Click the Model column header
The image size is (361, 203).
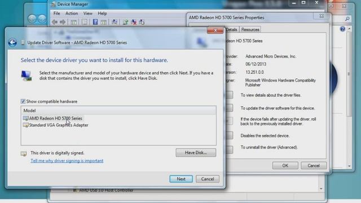tap(118, 111)
